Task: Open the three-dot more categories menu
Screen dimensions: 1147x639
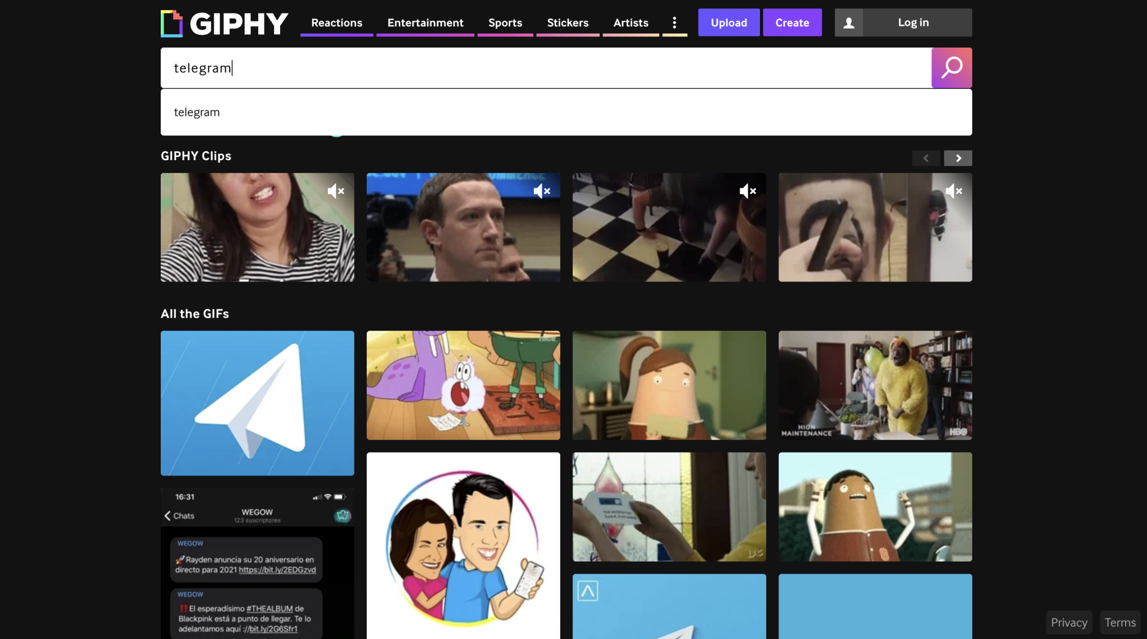Action: coord(674,22)
